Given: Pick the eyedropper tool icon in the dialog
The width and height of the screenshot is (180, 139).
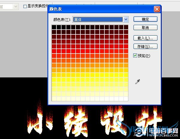Looking at the screenshot, I should coord(137,82).
